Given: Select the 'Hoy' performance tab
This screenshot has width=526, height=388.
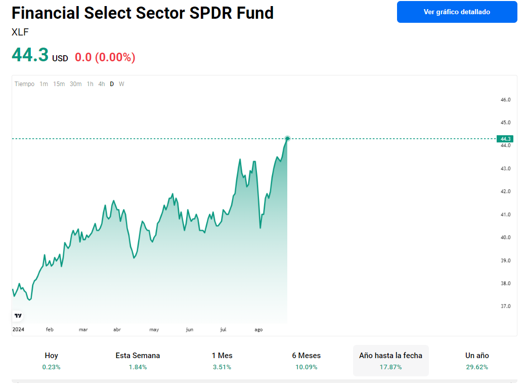Looking at the screenshot, I should (51, 361).
